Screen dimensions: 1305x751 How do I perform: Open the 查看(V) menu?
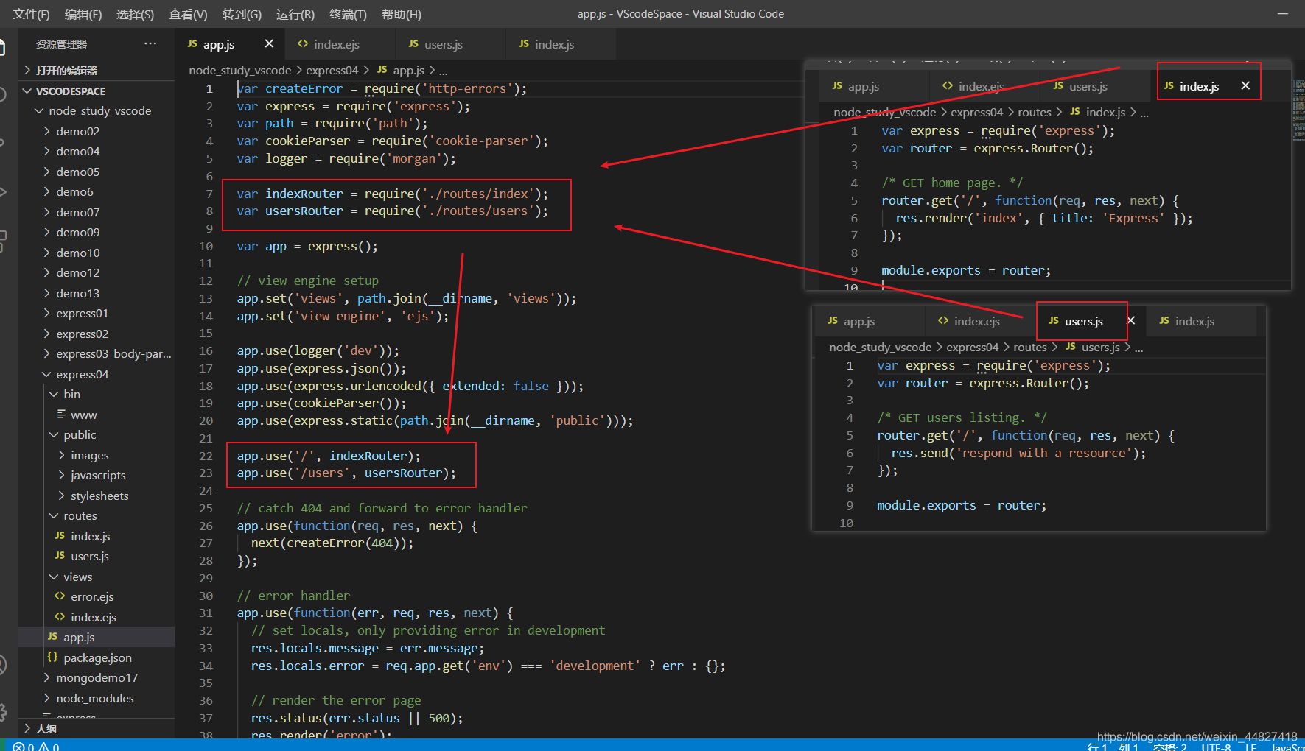188,14
